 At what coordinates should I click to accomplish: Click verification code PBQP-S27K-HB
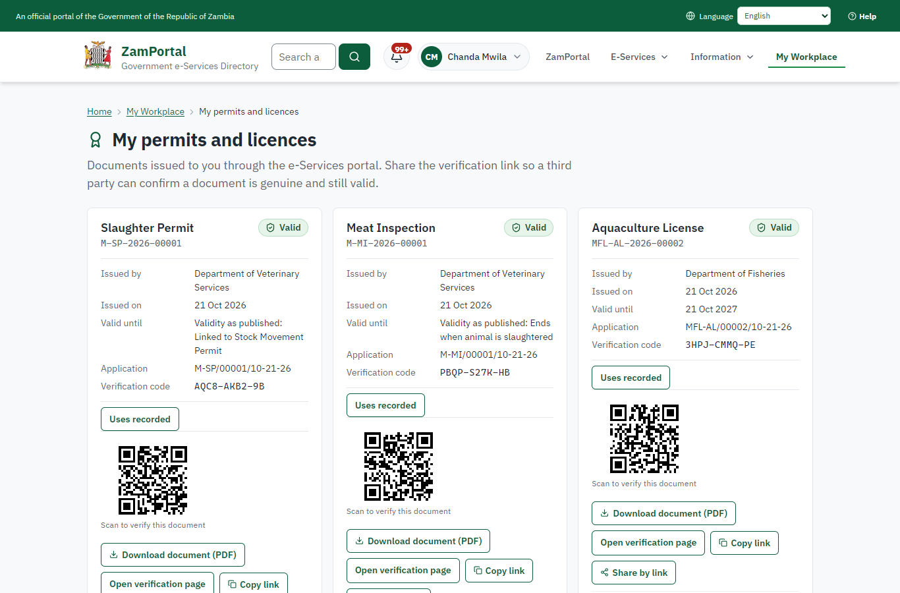(475, 372)
